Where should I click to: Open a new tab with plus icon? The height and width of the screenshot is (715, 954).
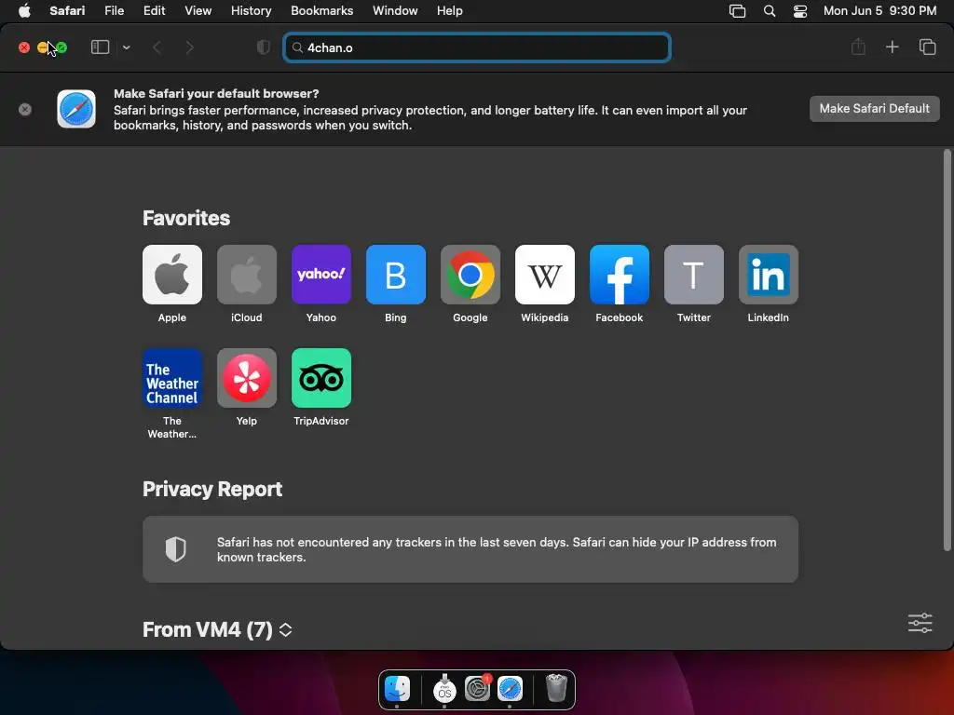pyautogui.click(x=892, y=47)
